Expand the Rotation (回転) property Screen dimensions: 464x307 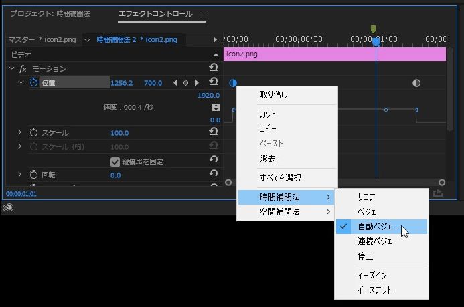[x=21, y=175]
